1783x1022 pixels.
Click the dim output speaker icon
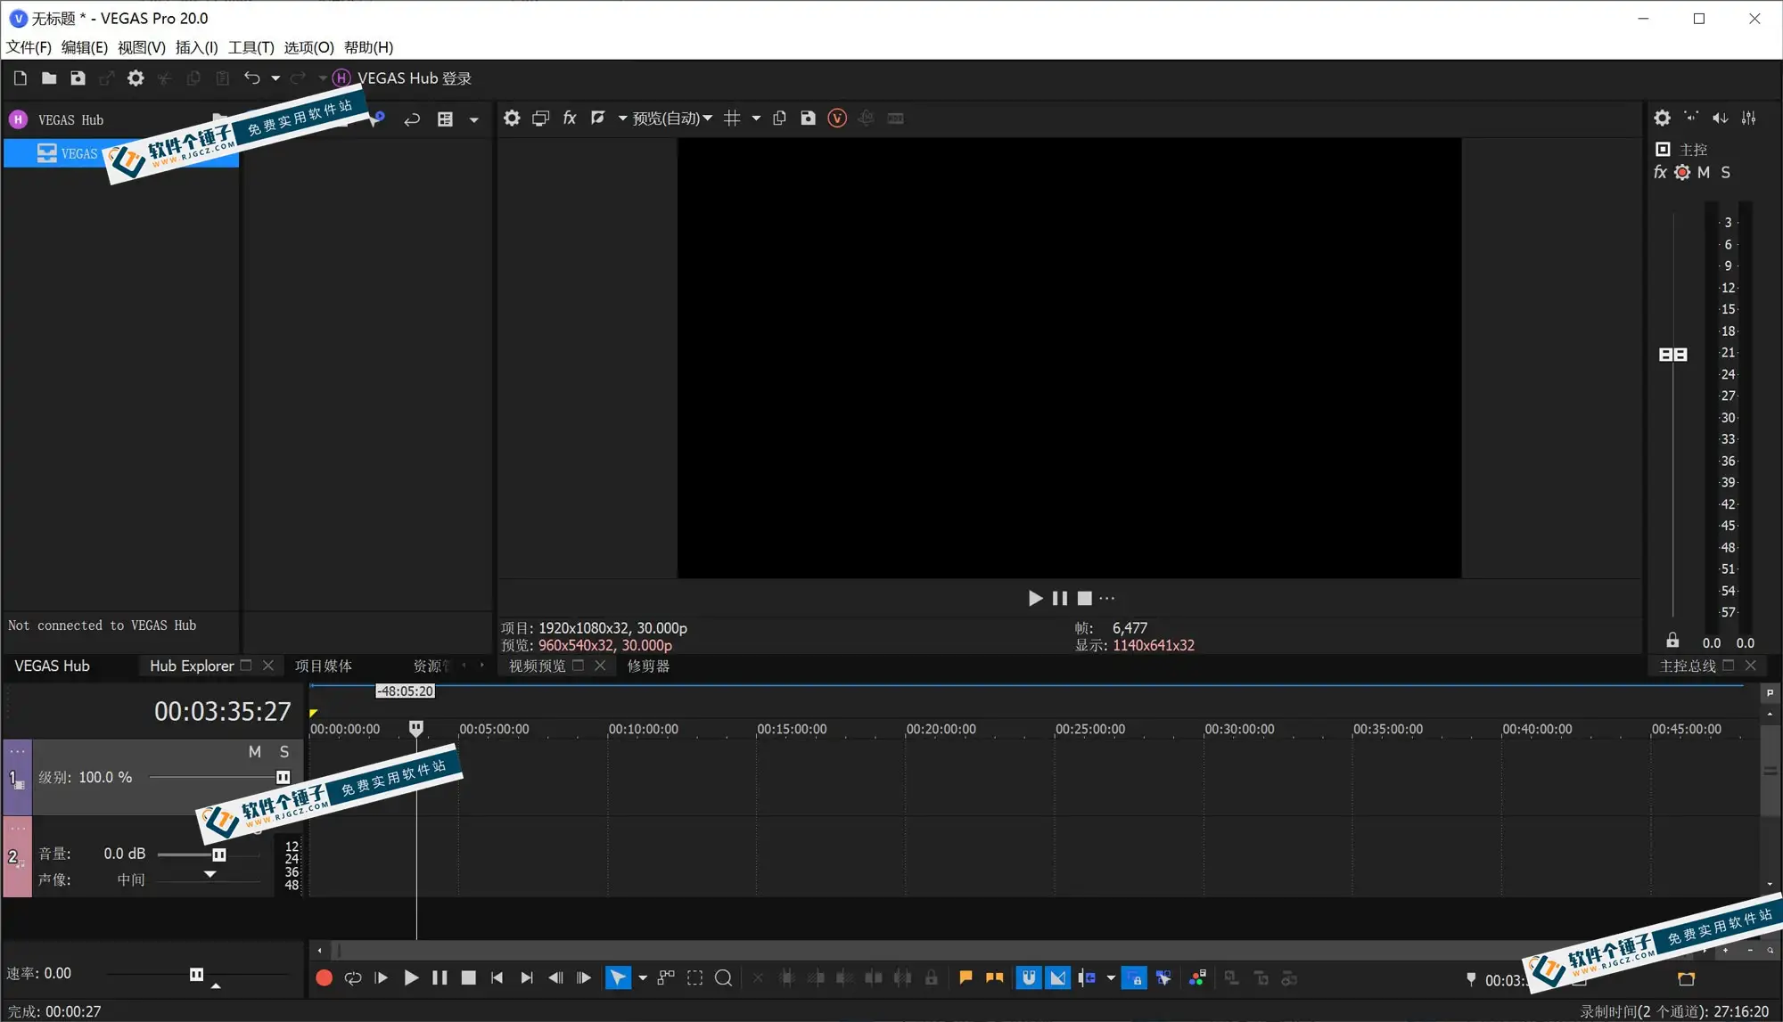[x=1720, y=118]
